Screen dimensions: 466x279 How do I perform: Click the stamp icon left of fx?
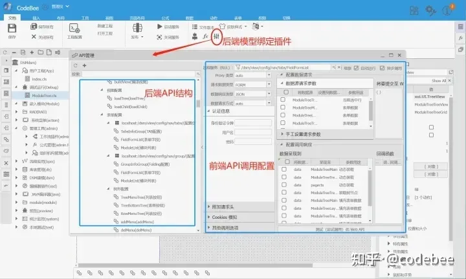click(195, 36)
